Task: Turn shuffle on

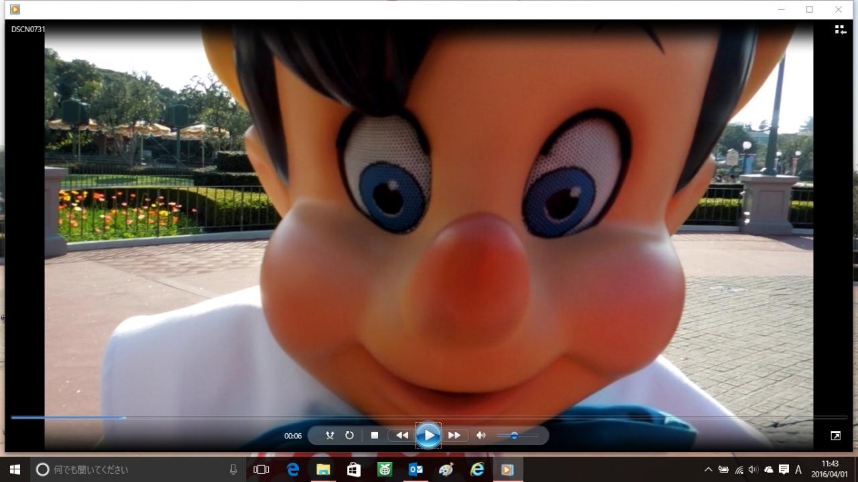Action: (330, 435)
